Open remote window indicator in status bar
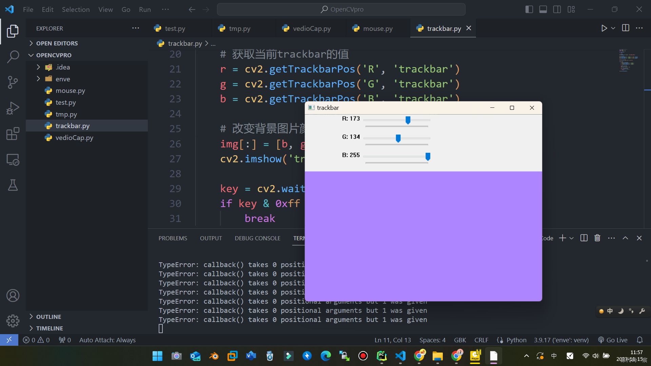 (x=9, y=340)
